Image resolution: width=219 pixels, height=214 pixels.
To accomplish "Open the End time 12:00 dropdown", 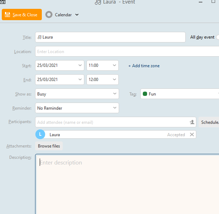I will point(114,80).
